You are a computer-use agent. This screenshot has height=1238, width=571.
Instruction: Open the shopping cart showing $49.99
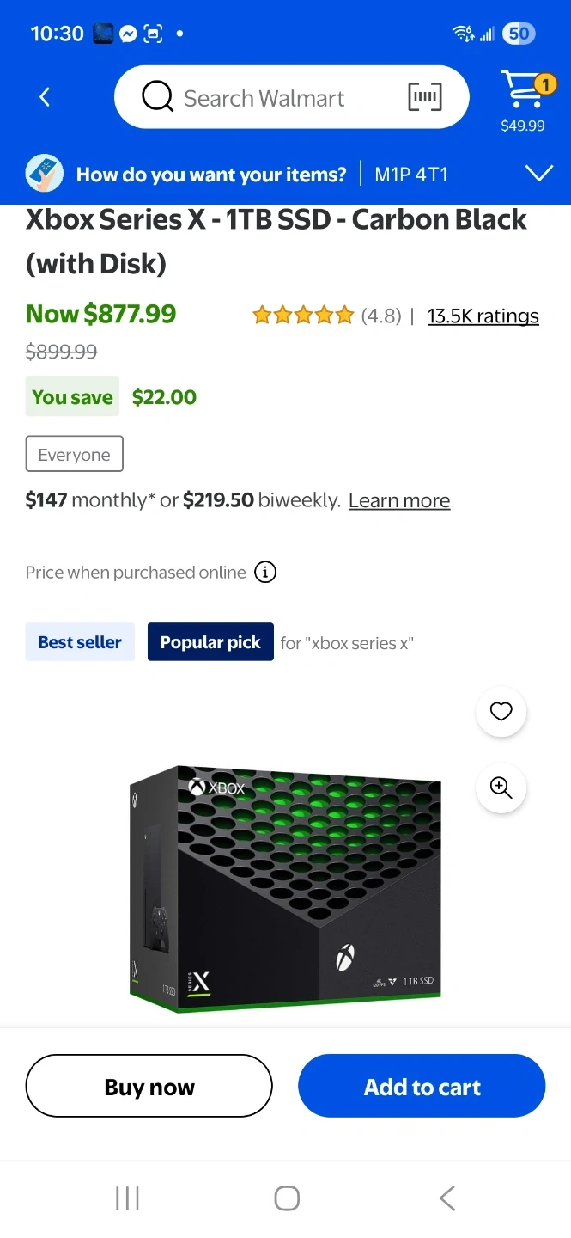pos(523,101)
